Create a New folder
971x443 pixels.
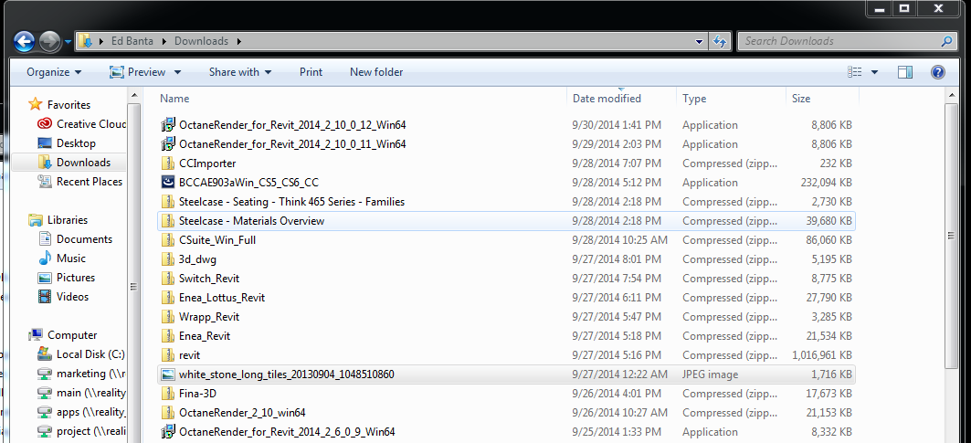[x=376, y=72]
